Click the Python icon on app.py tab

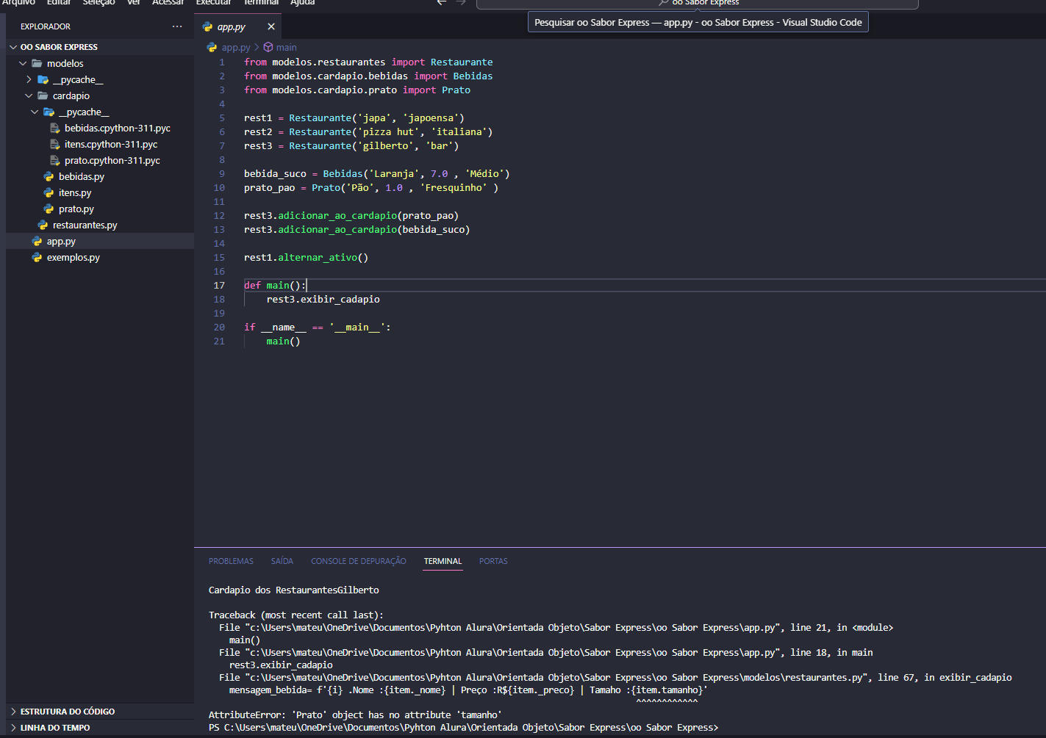point(207,26)
